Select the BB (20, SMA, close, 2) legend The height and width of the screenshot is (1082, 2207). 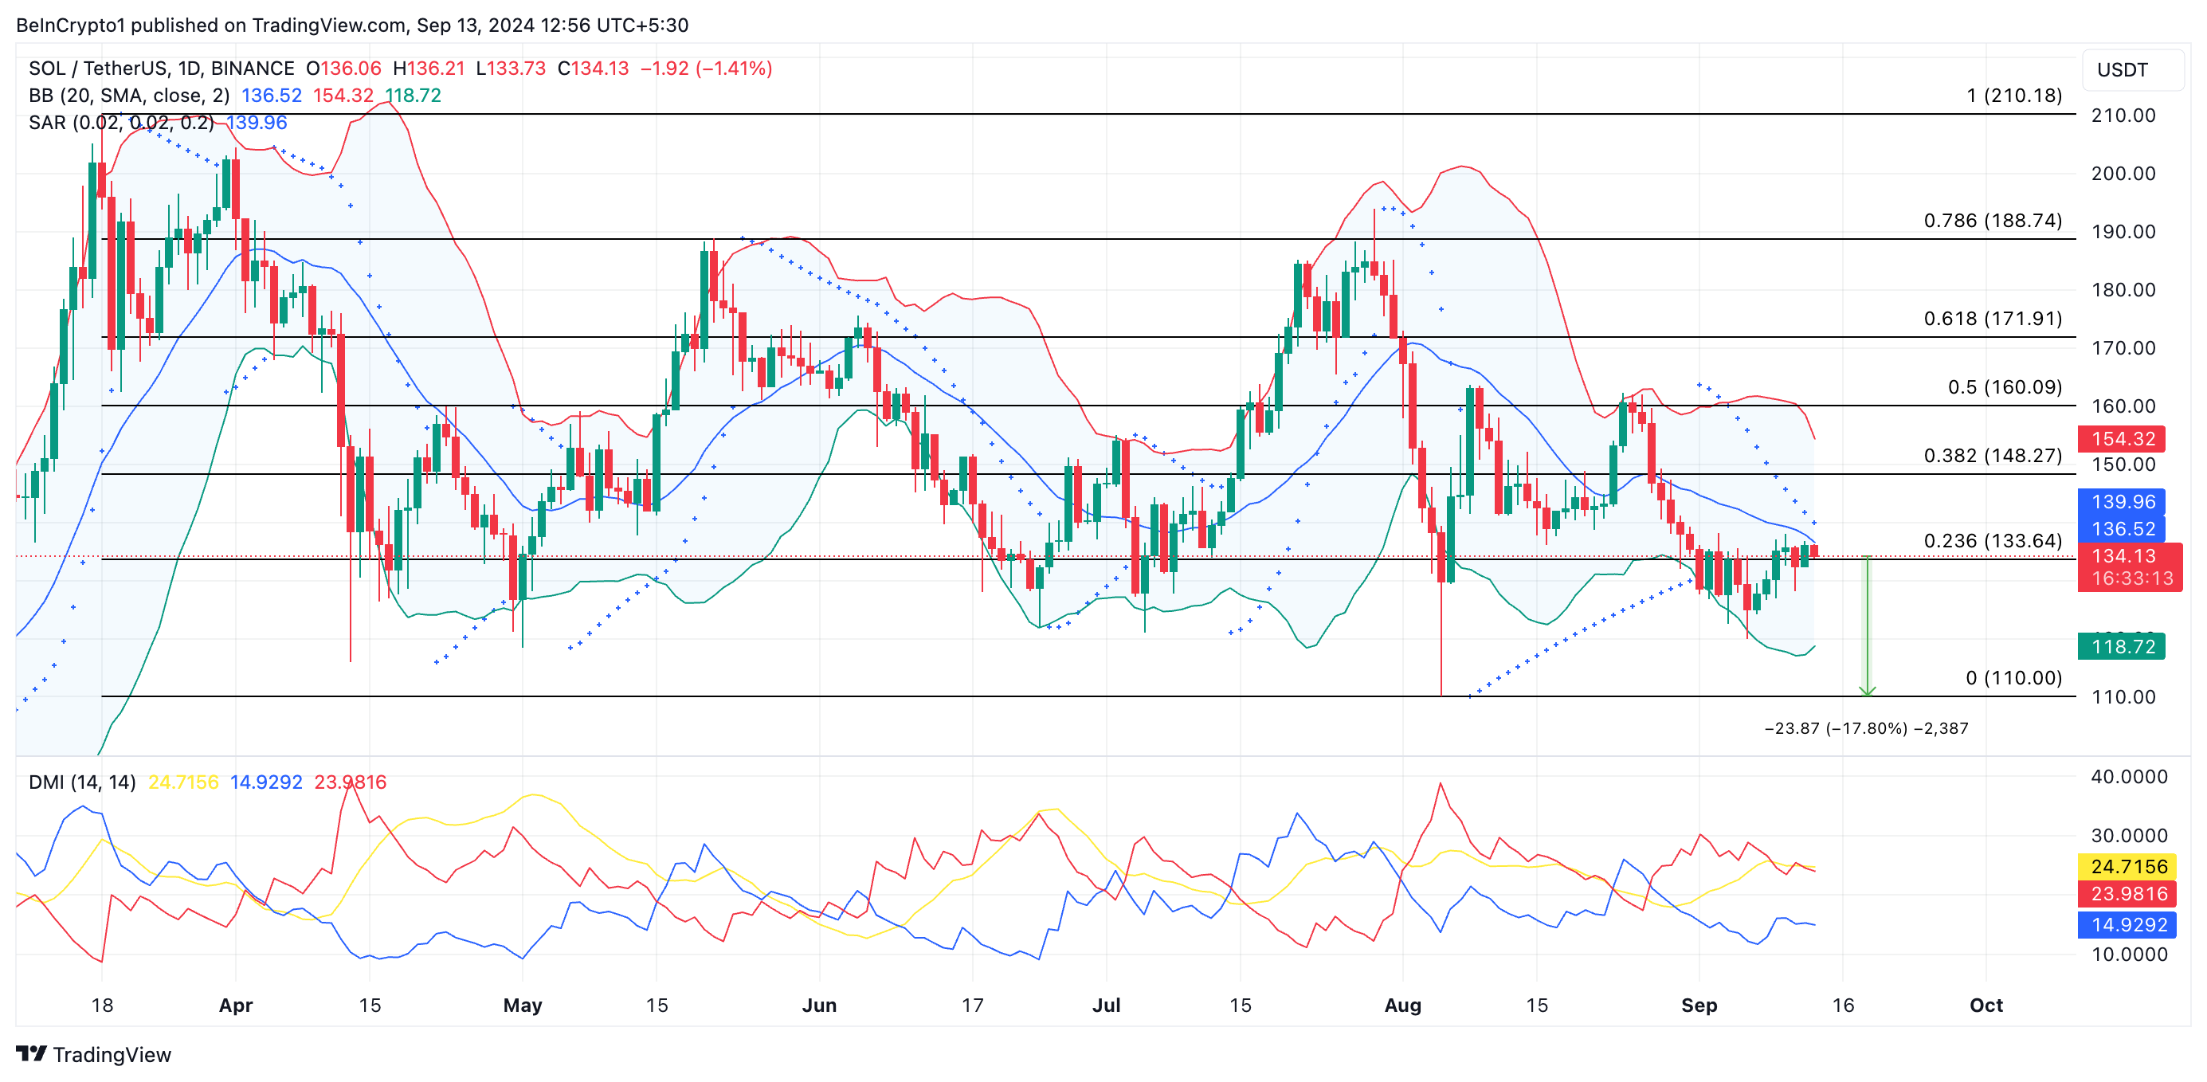[128, 95]
